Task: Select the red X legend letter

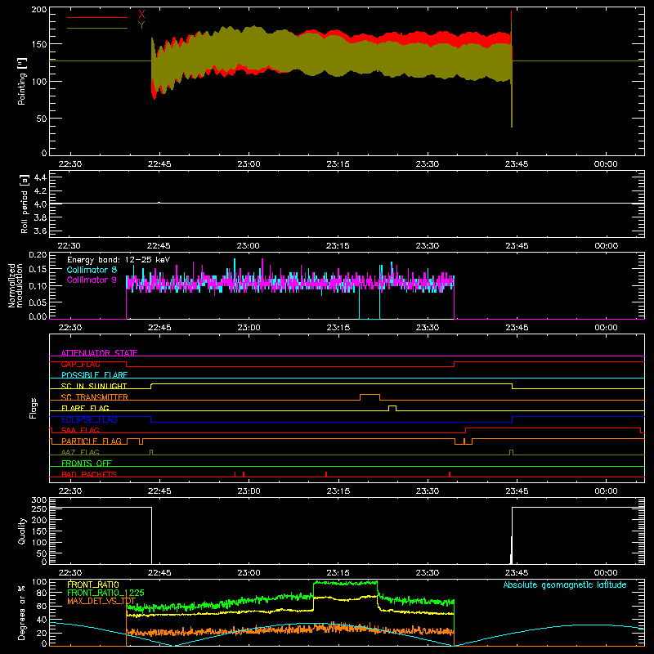Action: (141, 15)
